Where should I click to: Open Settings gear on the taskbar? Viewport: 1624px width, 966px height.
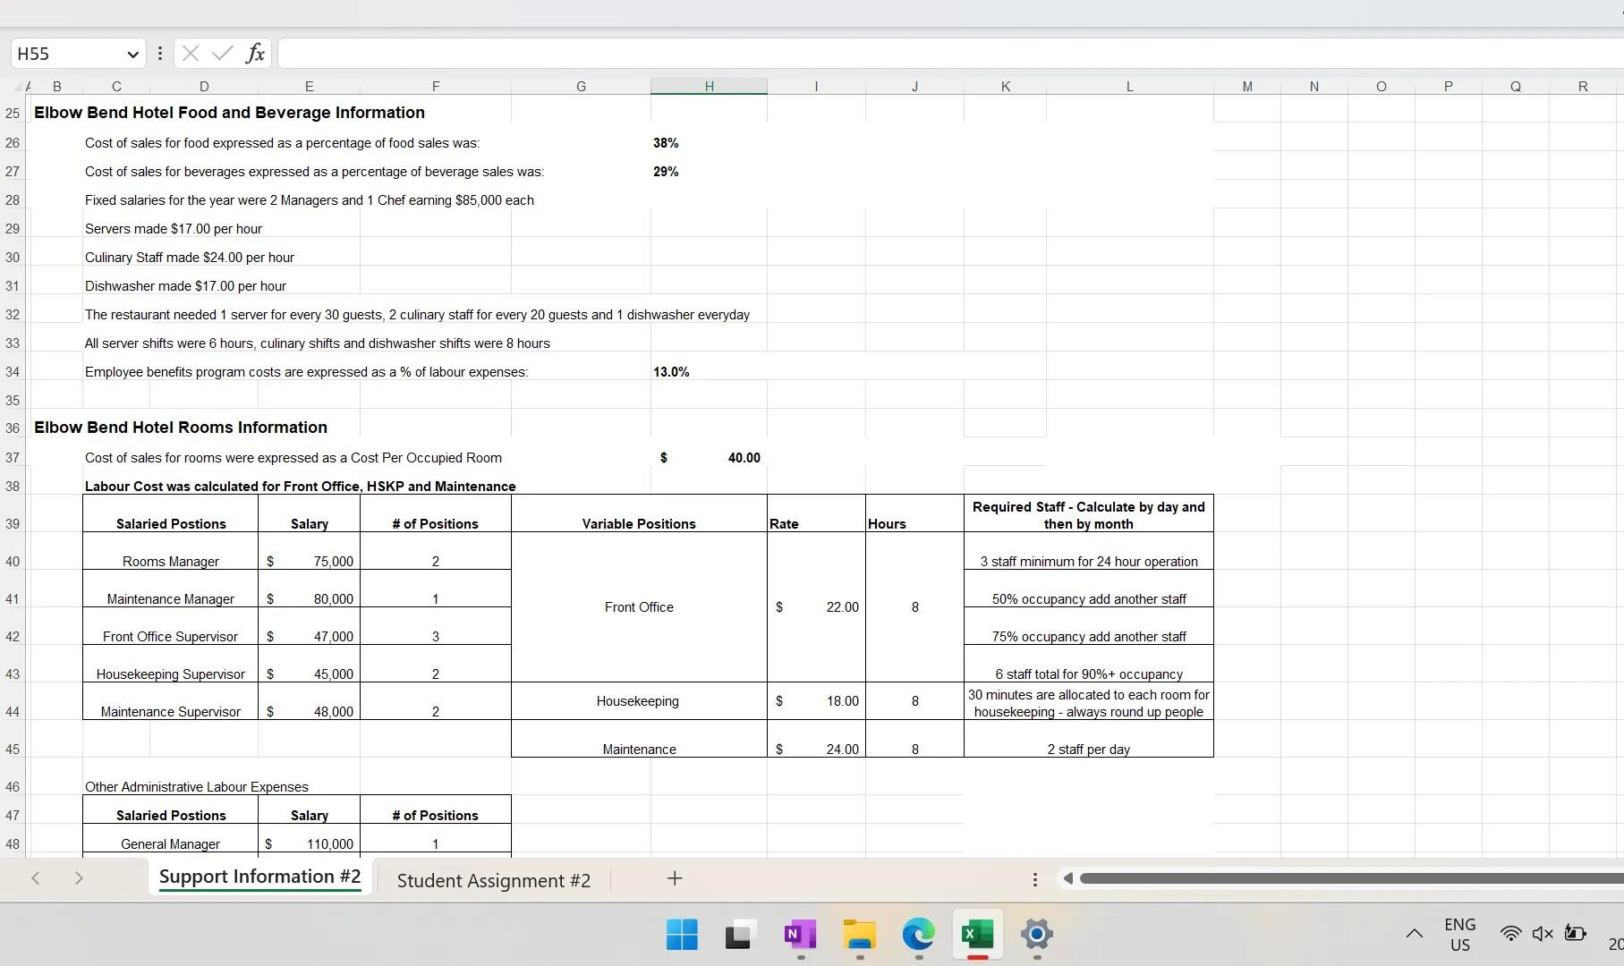tap(1036, 935)
